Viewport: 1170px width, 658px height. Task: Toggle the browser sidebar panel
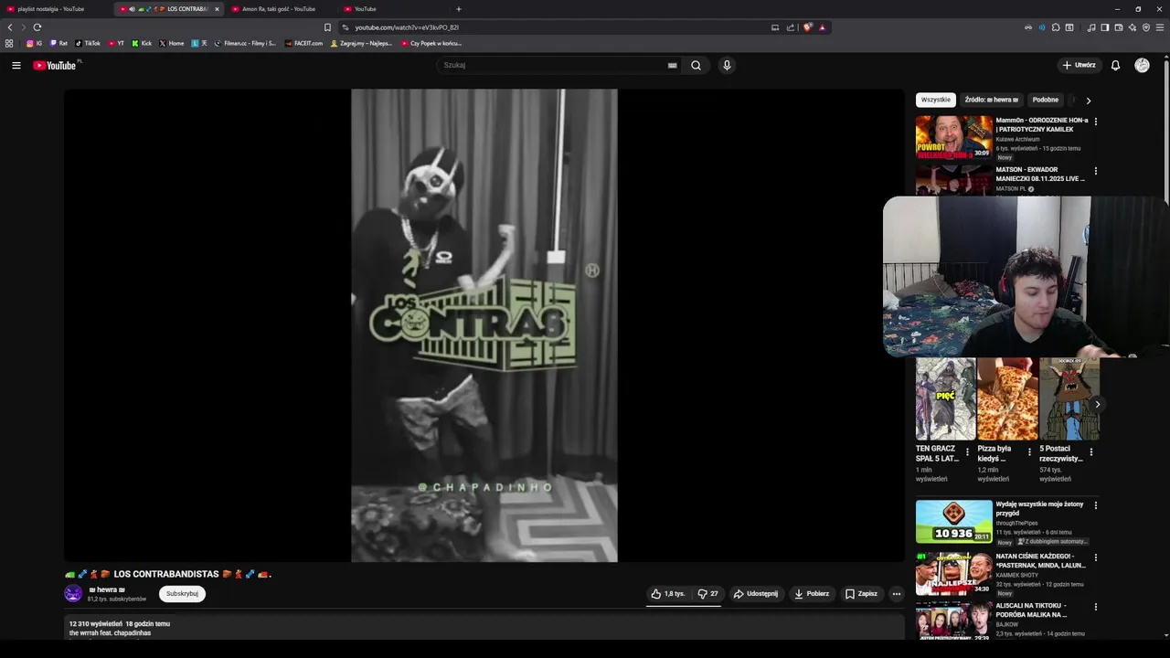pyautogui.click(x=1105, y=27)
